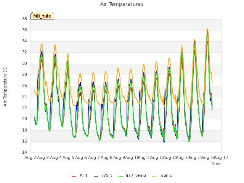This screenshot has height=183, width=244.
Task: Click the 24 y-axis tick label
Action: coord(24,97)
